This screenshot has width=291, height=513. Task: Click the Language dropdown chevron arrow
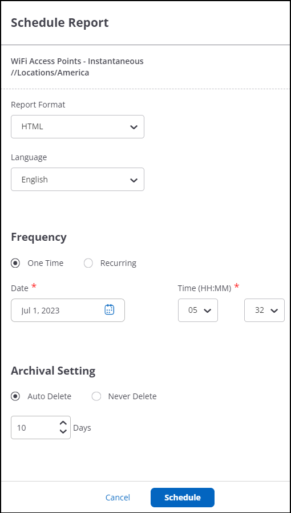[134, 180]
